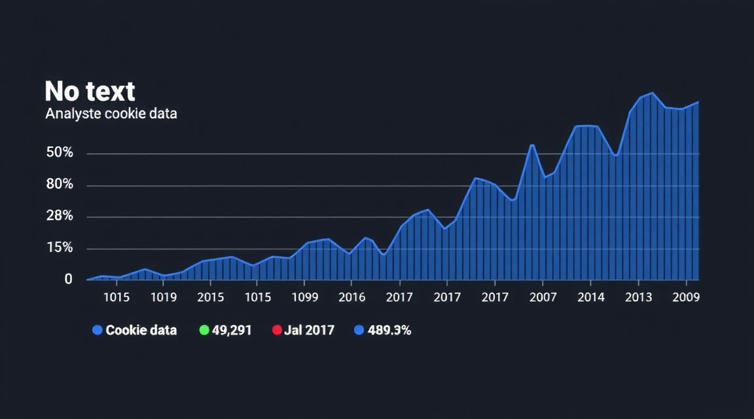Select the blue Cookie data legend dot
Viewport: 754px width, 419px height.
(96, 330)
